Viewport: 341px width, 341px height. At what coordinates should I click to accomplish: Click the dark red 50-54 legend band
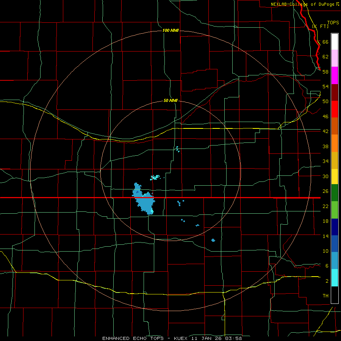coord(335,92)
